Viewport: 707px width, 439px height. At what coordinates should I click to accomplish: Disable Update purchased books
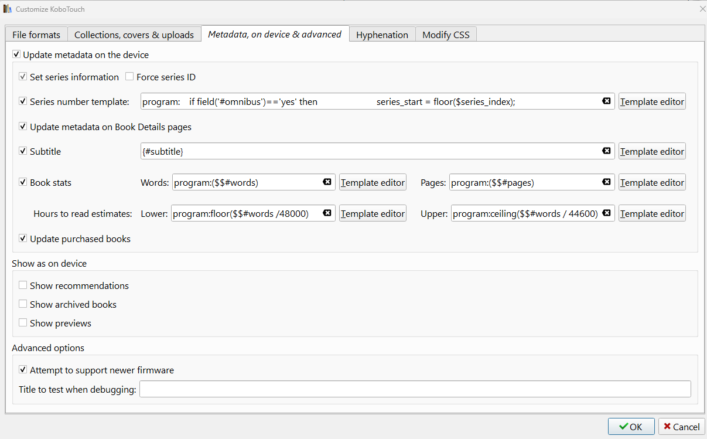[23, 239]
